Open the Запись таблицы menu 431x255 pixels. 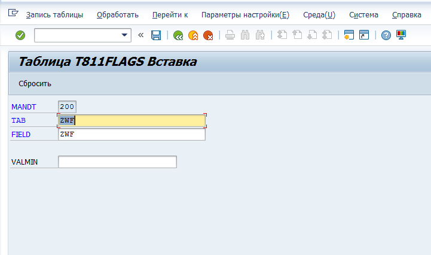(x=54, y=15)
